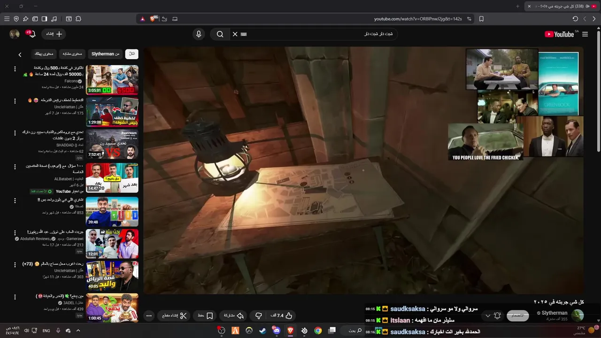The height and width of the screenshot is (338, 601).
Task: Open Google Chrome from the taskbar
Action: pyautogui.click(x=318, y=330)
